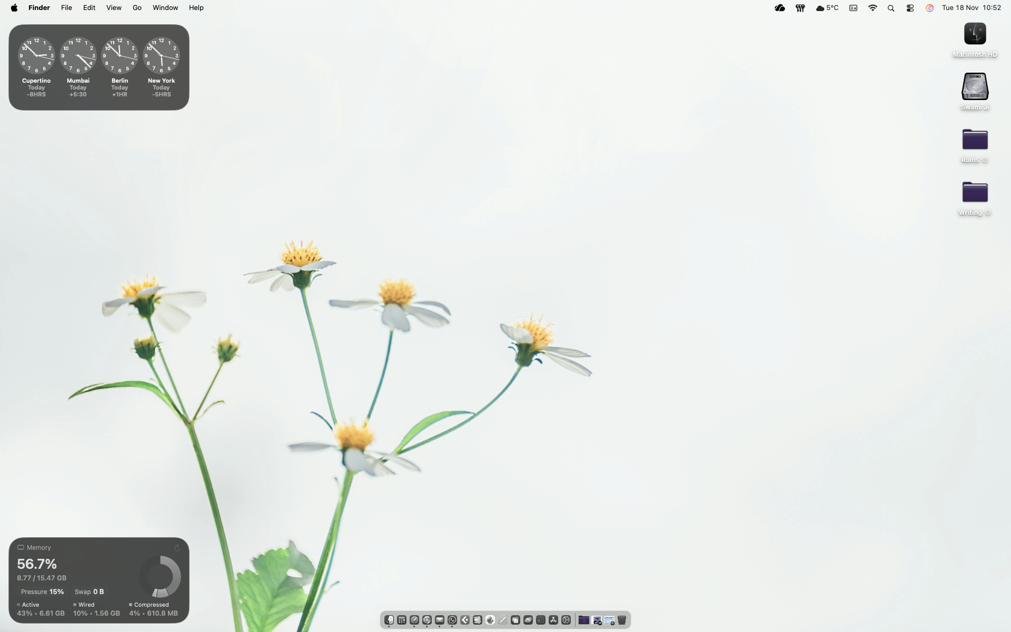Open Control Center from the menu bar

(909, 7)
